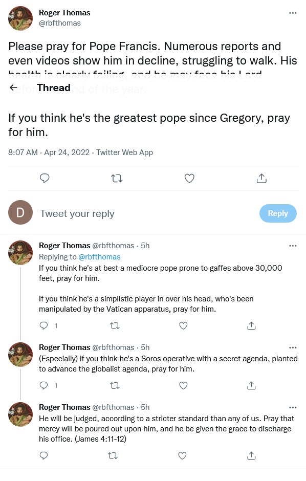Retweet the main Pope Francis tweet
Viewport: 306px width, 481px height.
pos(117,178)
